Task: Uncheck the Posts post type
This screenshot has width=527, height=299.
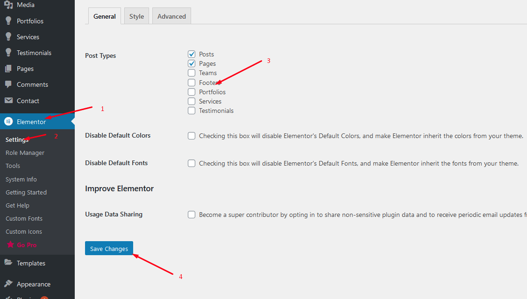Action: point(192,54)
